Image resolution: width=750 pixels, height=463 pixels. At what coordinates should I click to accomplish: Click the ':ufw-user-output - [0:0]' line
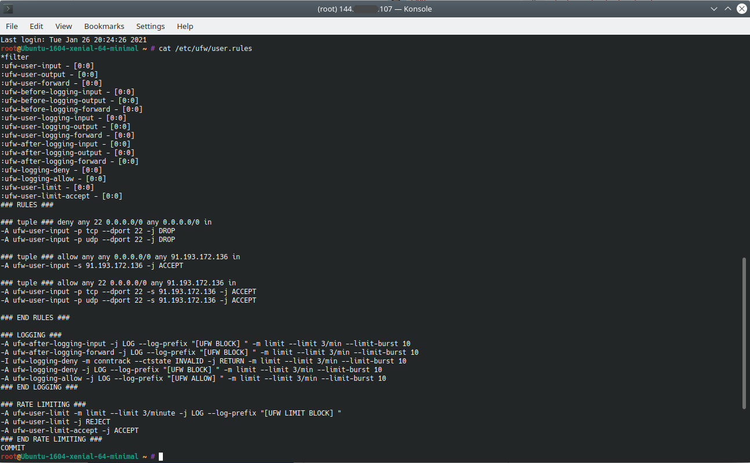(x=49, y=75)
